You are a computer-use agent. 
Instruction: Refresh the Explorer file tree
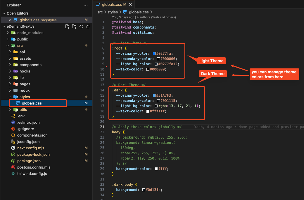pos(81,26)
